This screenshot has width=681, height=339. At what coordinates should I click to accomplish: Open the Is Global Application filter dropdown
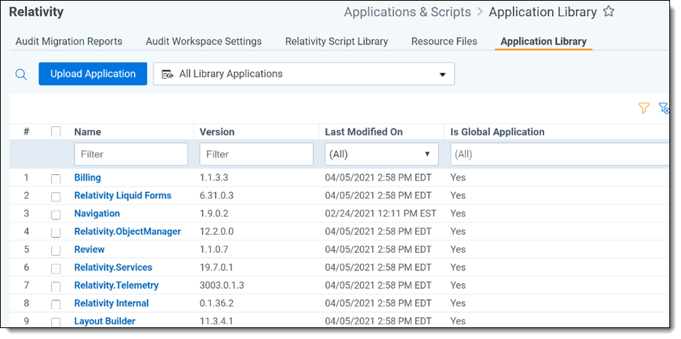click(560, 154)
